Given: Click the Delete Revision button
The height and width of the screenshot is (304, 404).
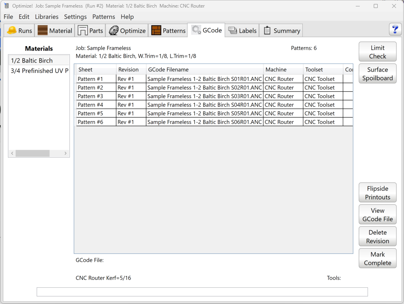Looking at the screenshot, I should 377,237.
